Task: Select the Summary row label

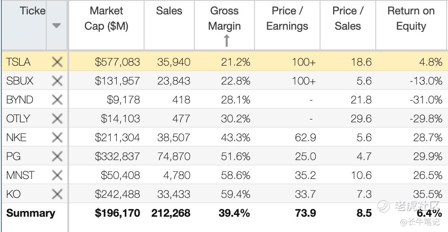Action: tap(31, 213)
